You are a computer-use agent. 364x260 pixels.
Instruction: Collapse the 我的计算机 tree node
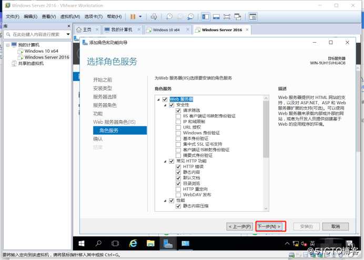tap(8, 45)
